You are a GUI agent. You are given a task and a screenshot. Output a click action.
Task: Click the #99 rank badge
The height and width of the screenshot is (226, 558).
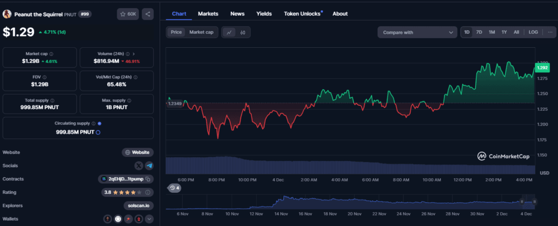84,14
